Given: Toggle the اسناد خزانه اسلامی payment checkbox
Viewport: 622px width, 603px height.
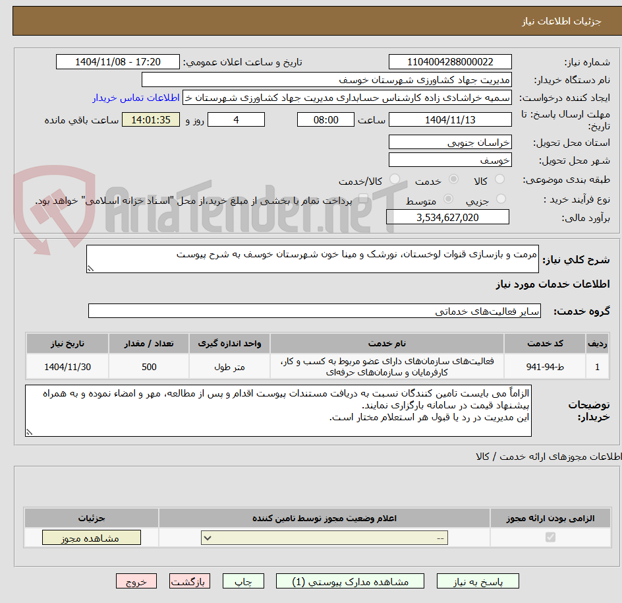Looking at the screenshot, I should click(363, 199).
